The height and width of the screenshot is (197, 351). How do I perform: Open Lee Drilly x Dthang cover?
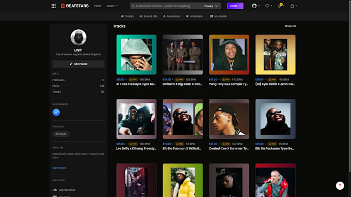click(x=136, y=119)
